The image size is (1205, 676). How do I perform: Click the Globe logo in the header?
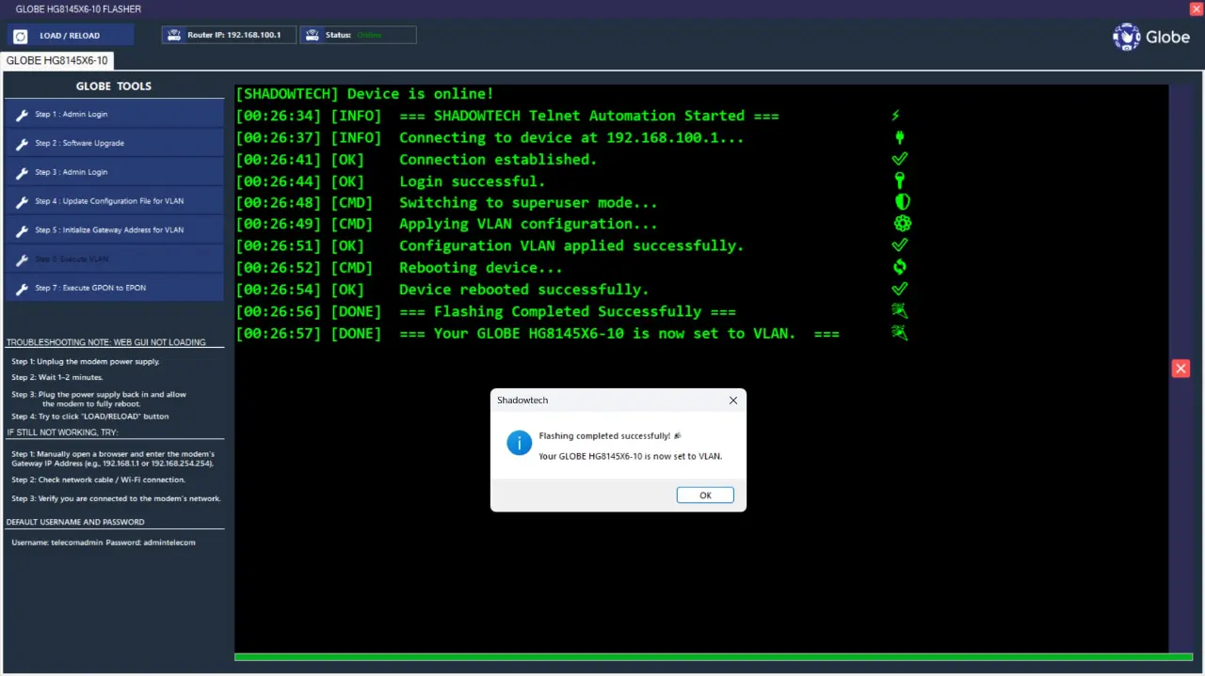tap(1151, 37)
